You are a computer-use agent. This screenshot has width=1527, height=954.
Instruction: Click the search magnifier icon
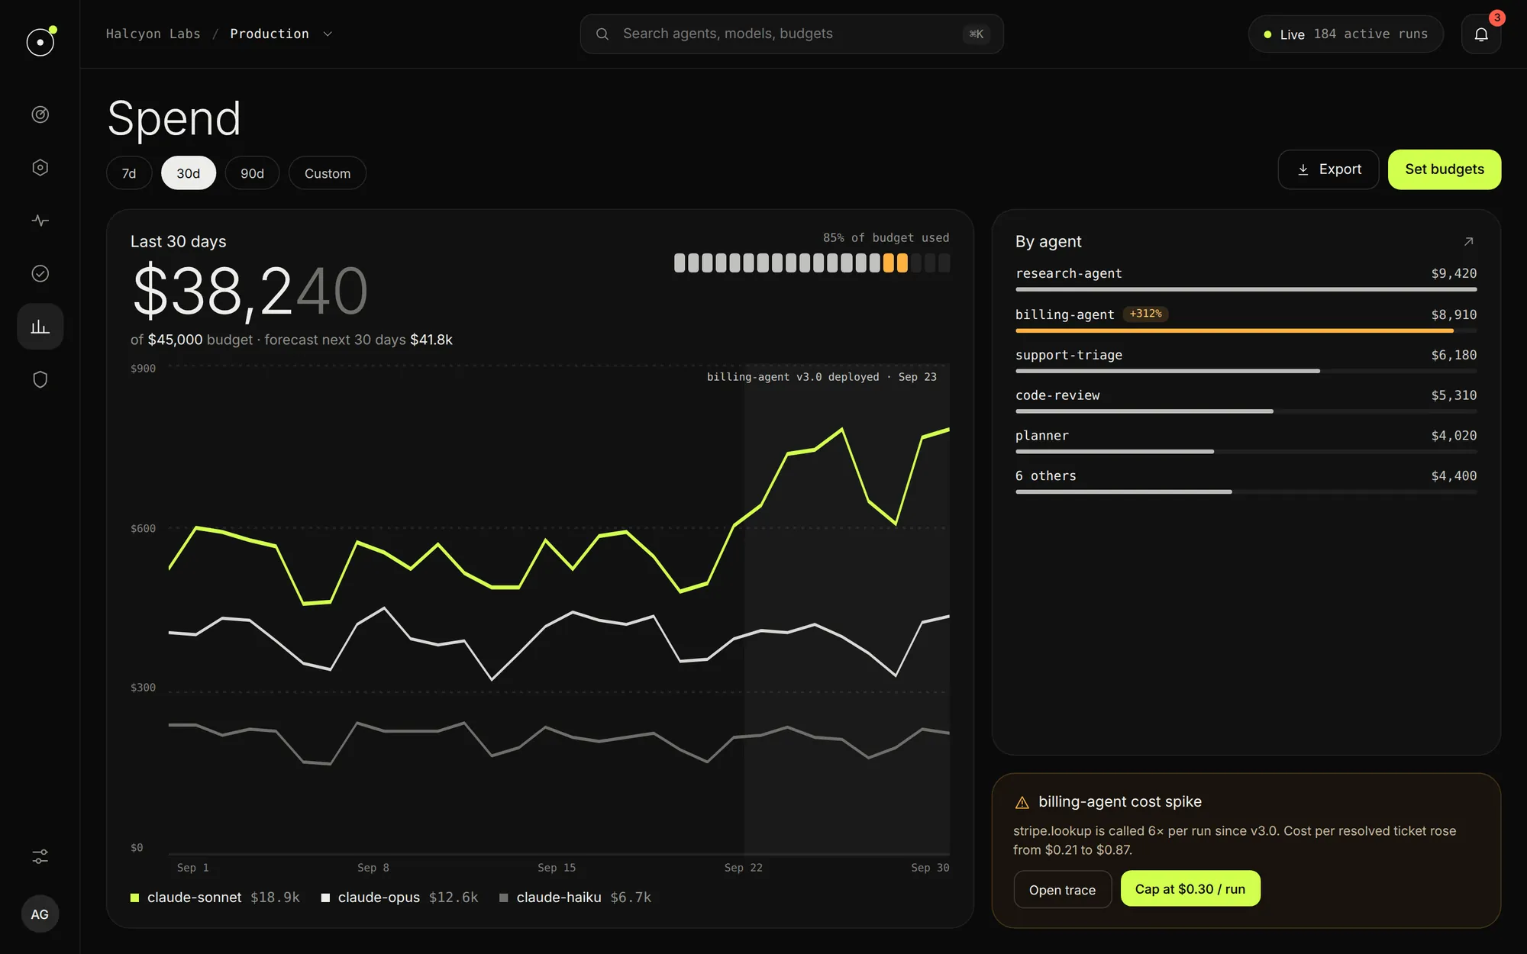click(x=602, y=34)
